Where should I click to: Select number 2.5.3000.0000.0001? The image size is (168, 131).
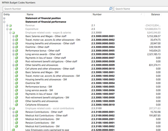point(103,36)
